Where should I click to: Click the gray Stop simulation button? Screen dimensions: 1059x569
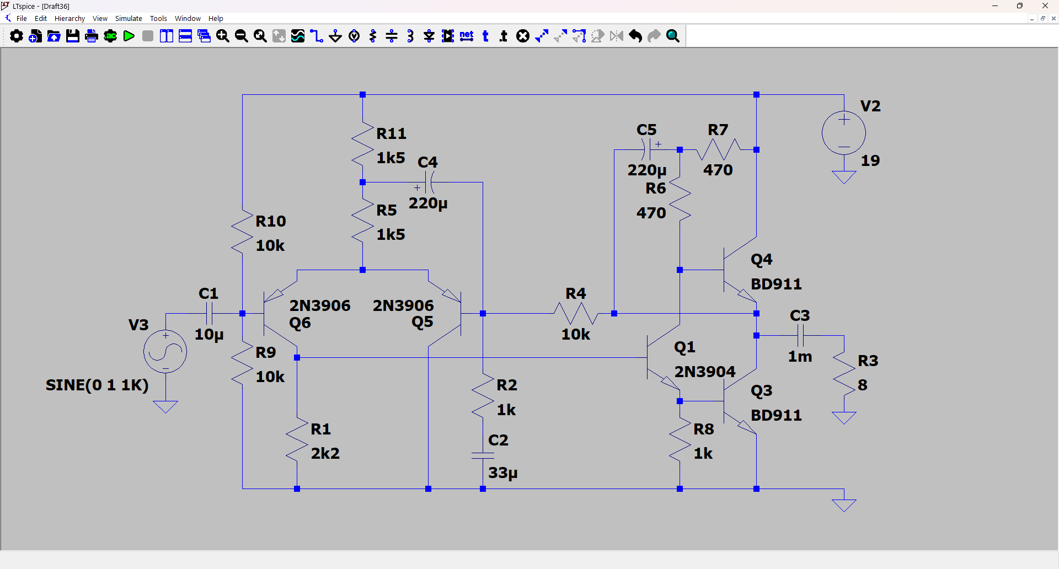(x=148, y=36)
